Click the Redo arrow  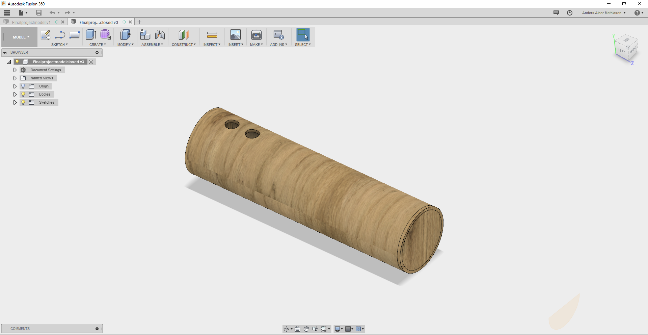pos(67,13)
